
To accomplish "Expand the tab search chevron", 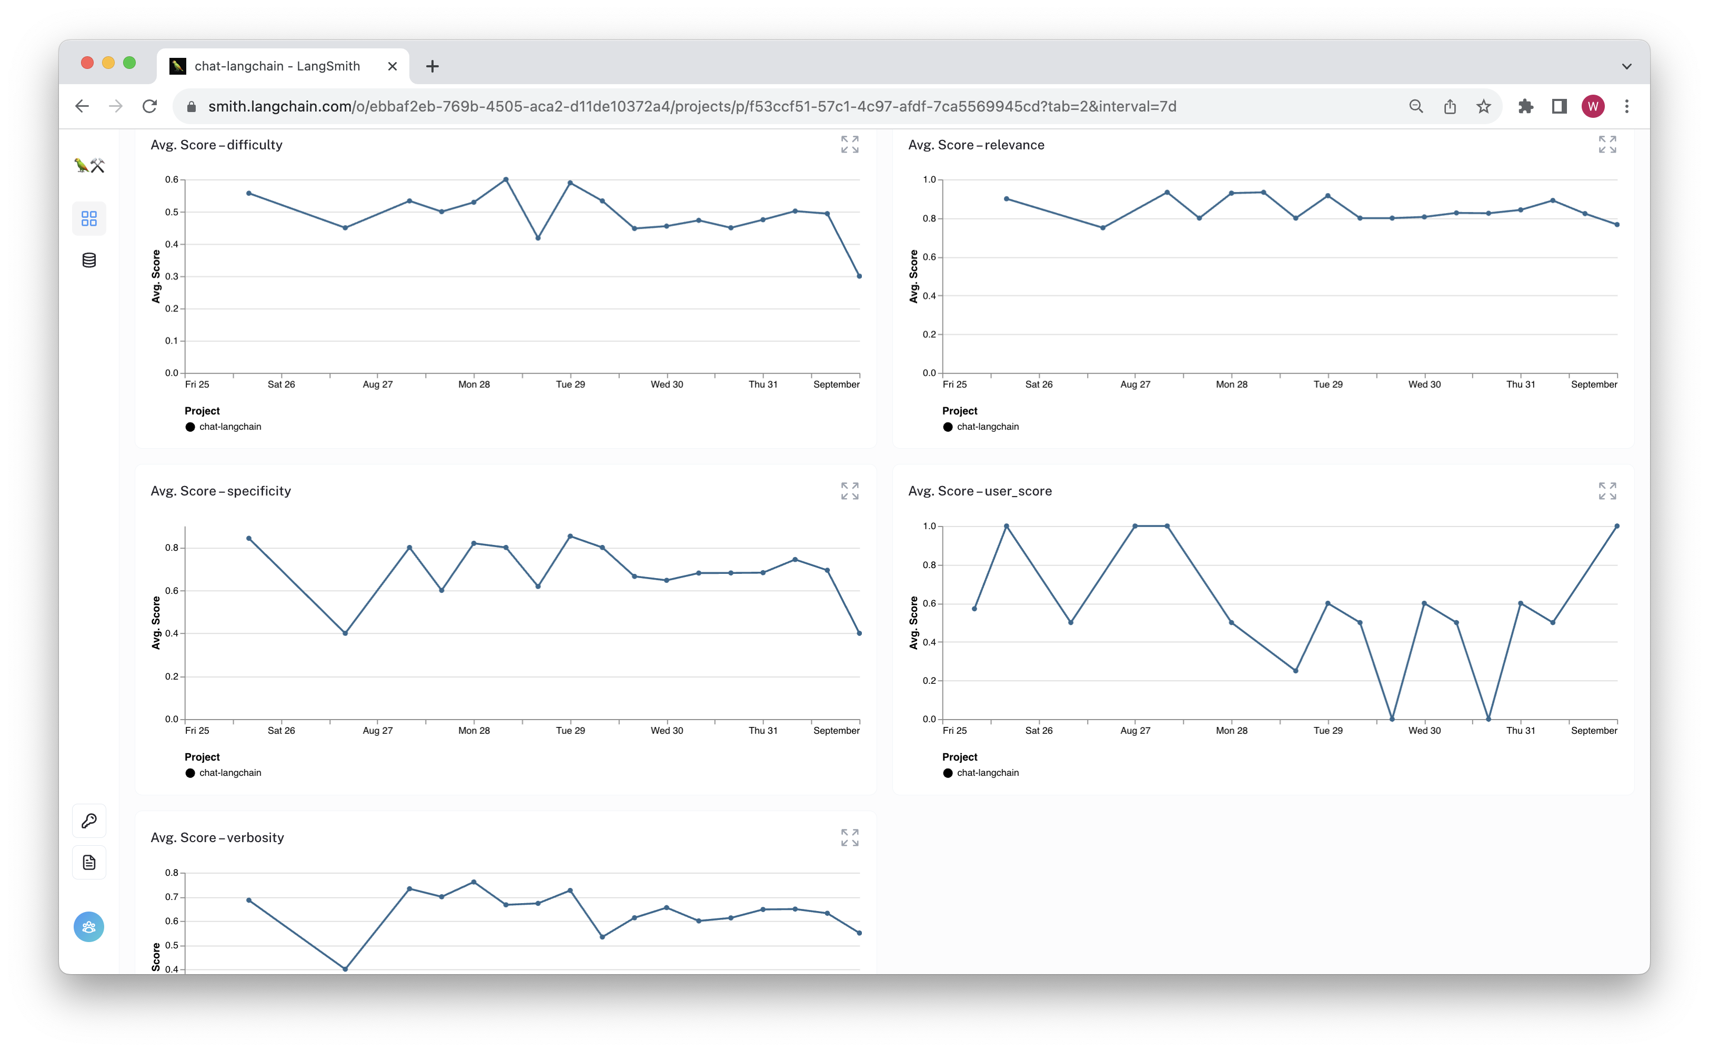I will [x=1627, y=66].
